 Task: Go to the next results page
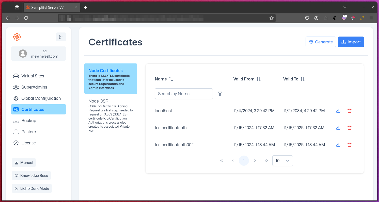click(255, 160)
